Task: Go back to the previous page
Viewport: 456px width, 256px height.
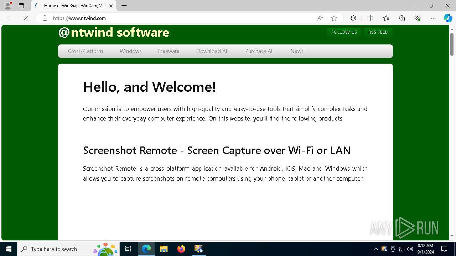Action: [10, 18]
